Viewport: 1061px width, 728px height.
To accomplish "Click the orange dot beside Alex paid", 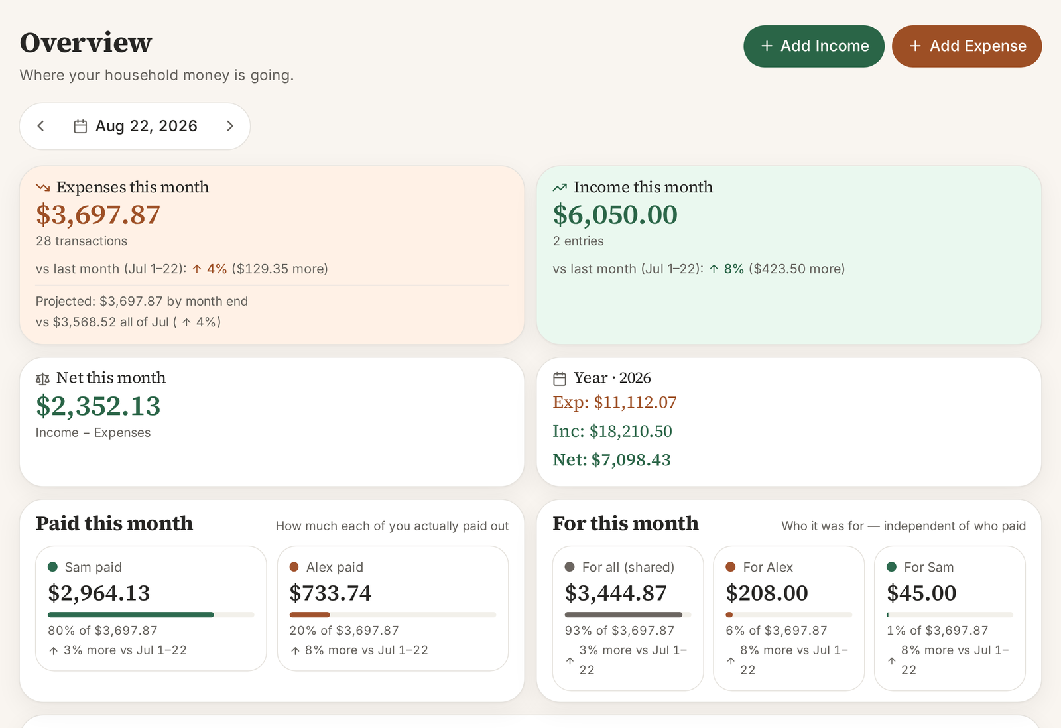I will pos(294,567).
